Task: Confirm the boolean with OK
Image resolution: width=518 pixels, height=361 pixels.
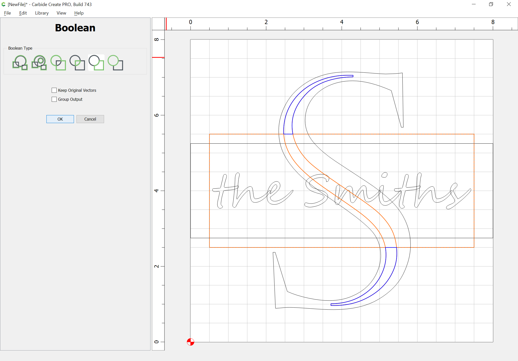Action: (x=60, y=119)
